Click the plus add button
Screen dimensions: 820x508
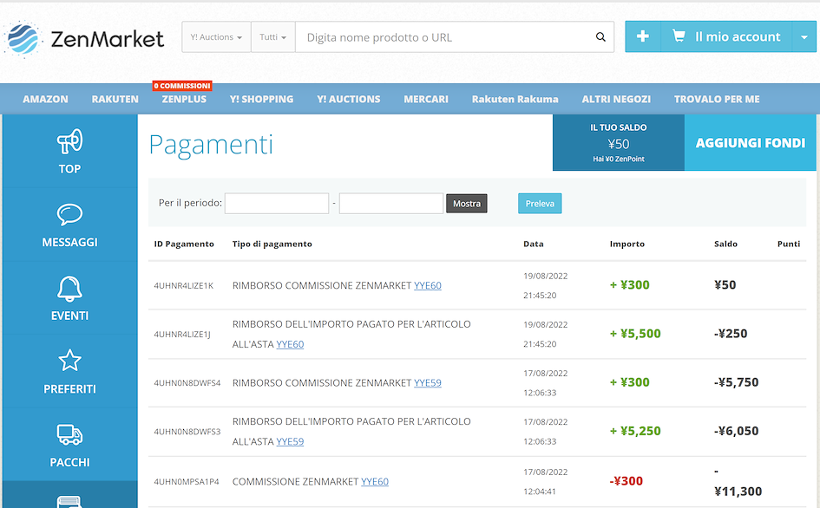tap(643, 36)
